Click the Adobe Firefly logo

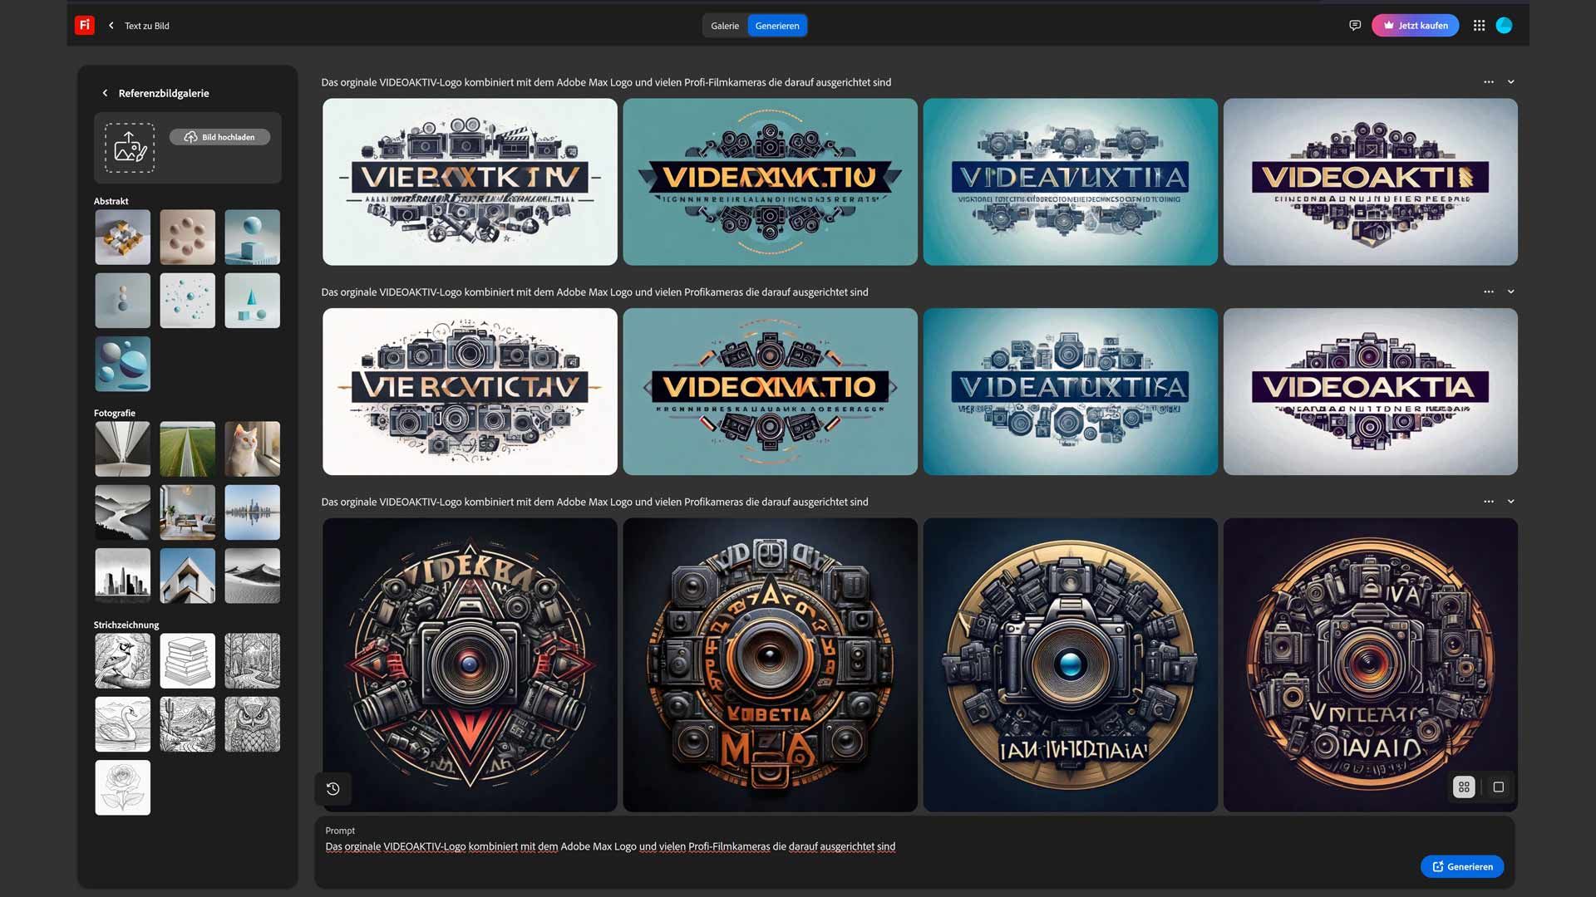pyautogui.click(x=84, y=25)
